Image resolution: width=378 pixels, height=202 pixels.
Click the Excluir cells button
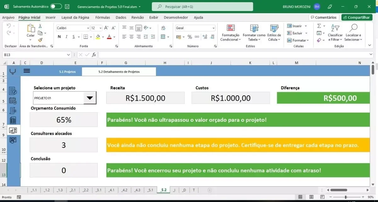pos(297,33)
